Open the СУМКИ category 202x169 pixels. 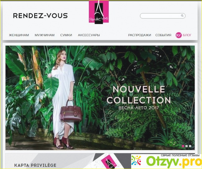pyautogui.click(x=66, y=35)
